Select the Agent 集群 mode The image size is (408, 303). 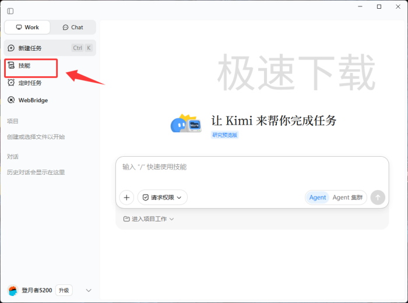pyautogui.click(x=347, y=198)
